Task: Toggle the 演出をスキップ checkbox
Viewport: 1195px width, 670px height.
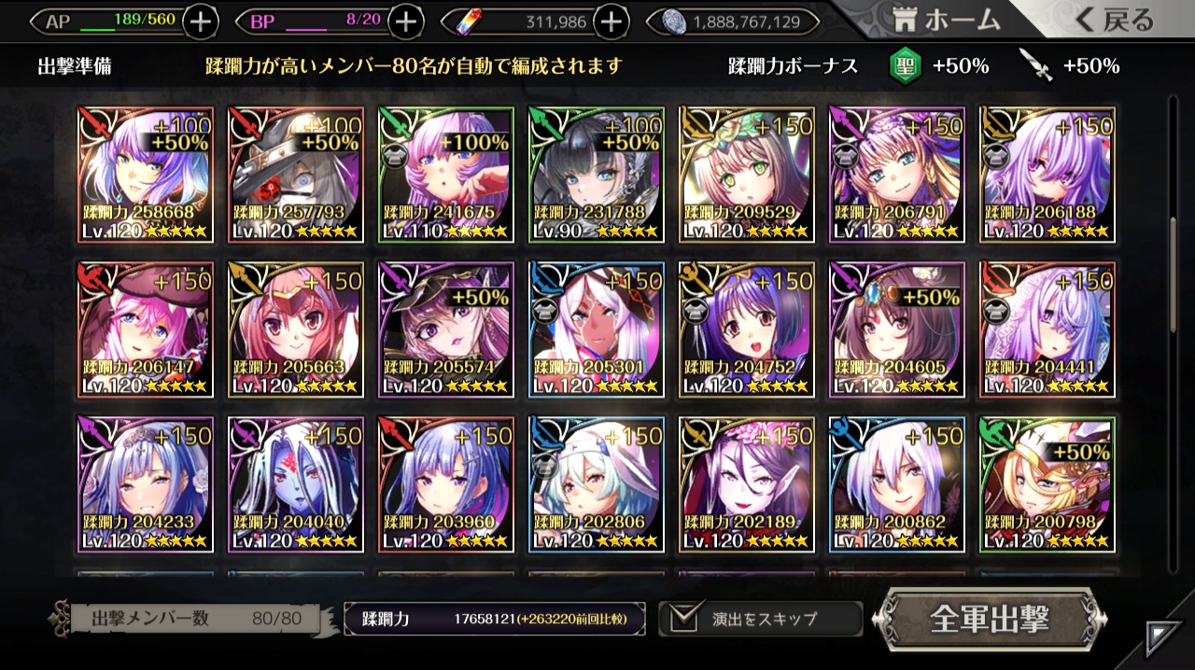Action: tap(685, 618)
